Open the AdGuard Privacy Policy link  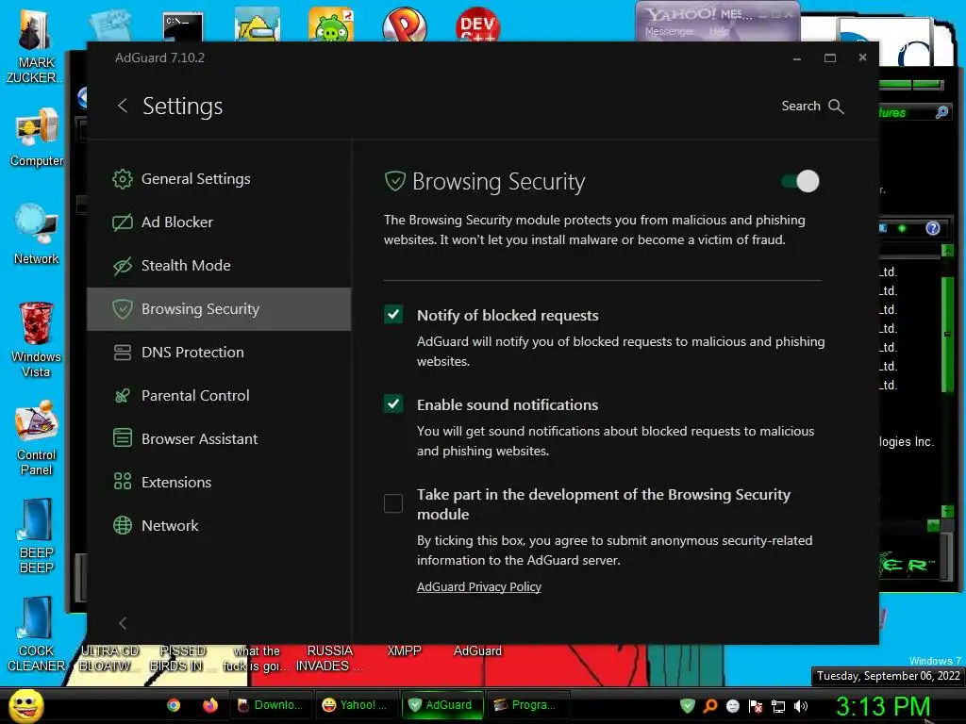(x=478, y=586)
